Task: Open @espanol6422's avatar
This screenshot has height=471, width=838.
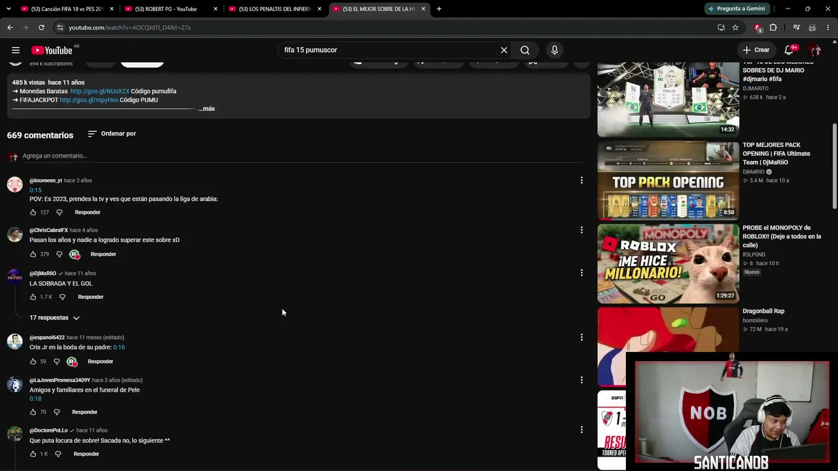Action: tap(14, 341)
